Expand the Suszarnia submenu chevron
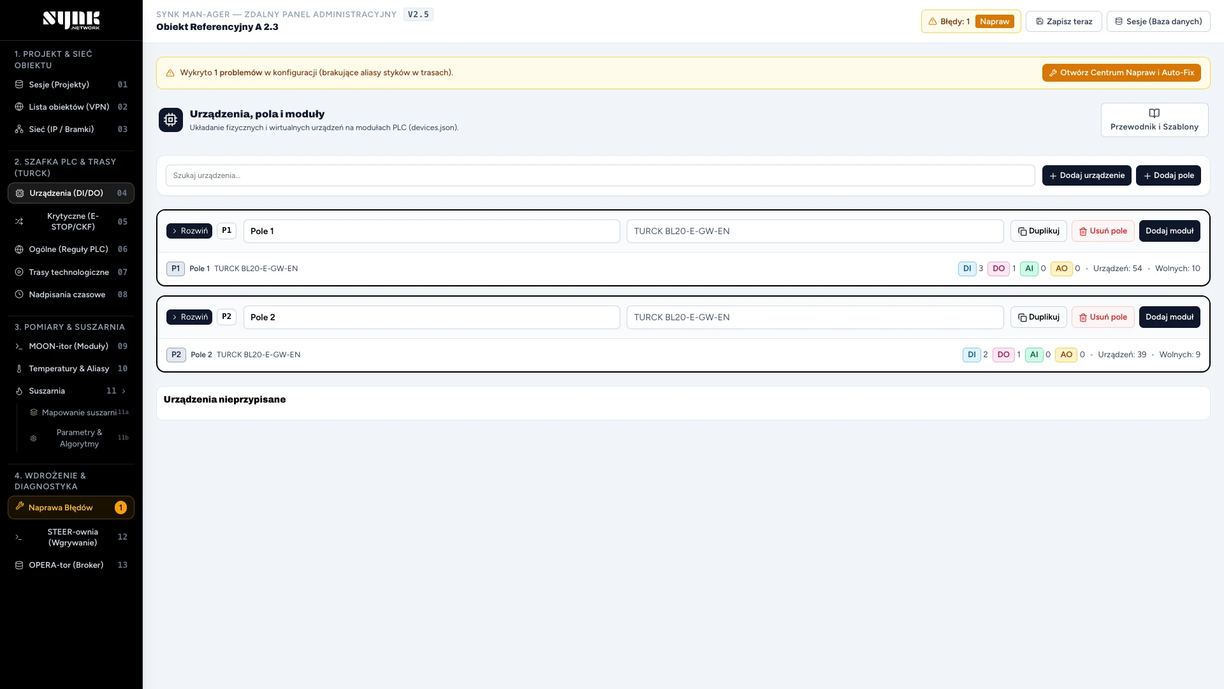 (124, 391)
